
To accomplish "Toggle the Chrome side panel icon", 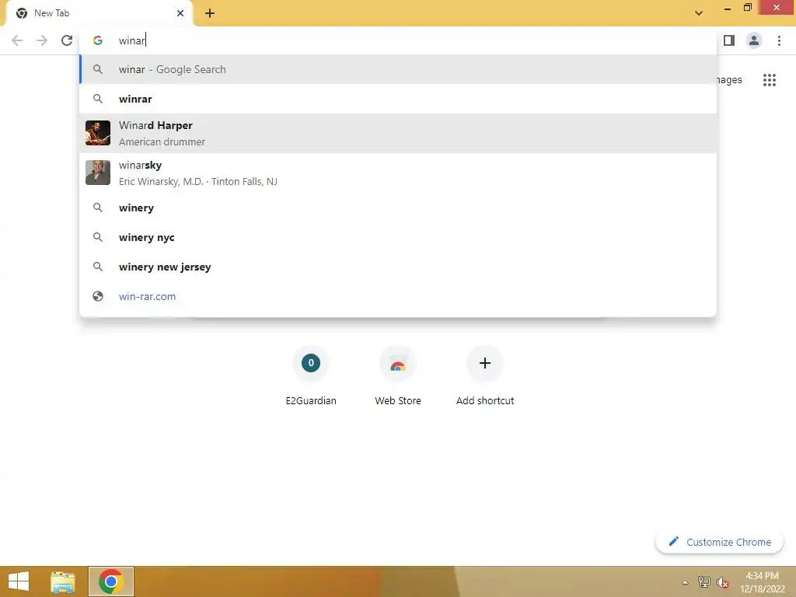I will (729, 40).
